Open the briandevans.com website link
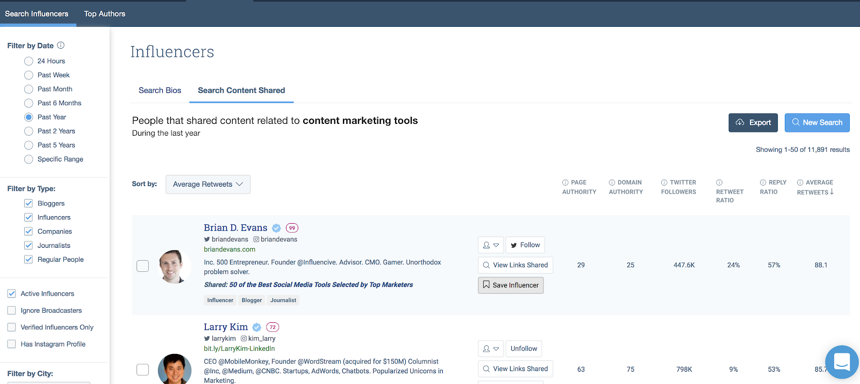Image resolution: width=860 pixels, height=384 pixels. point(230,249)
